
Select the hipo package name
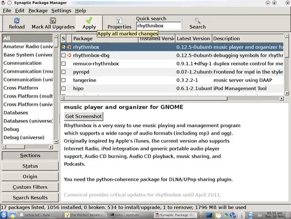click(78, 89)
